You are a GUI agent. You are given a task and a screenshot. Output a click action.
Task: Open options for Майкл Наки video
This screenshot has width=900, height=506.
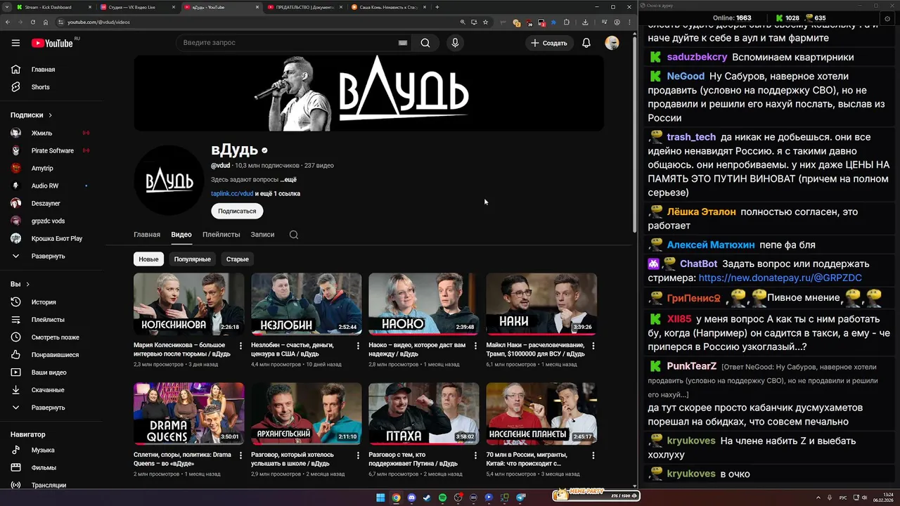pos(593,346)
